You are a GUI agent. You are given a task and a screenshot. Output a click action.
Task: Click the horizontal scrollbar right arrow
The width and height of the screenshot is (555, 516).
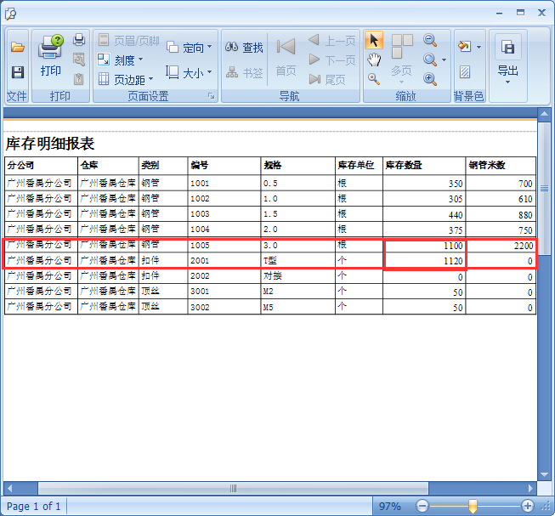coord(530,489)
